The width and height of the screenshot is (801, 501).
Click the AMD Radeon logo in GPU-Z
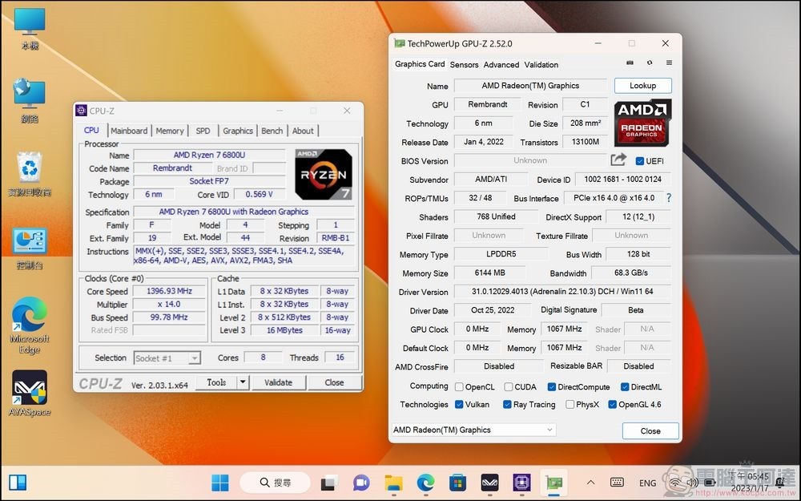point(642,123)
